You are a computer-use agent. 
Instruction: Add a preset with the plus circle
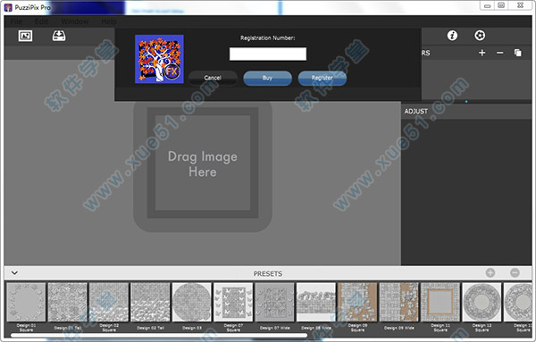click(490, 272)
